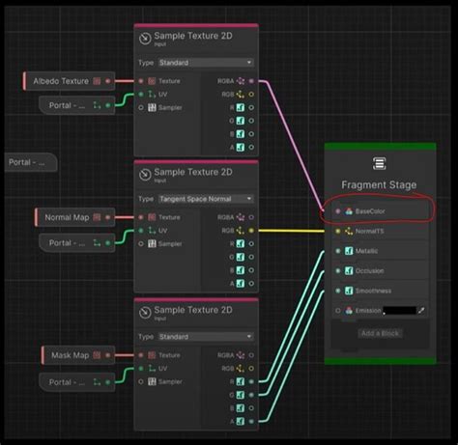This screenshot has height=445, width=458.
Task: Select the Portal node below Albedo Texture
Action: point(77,105)
